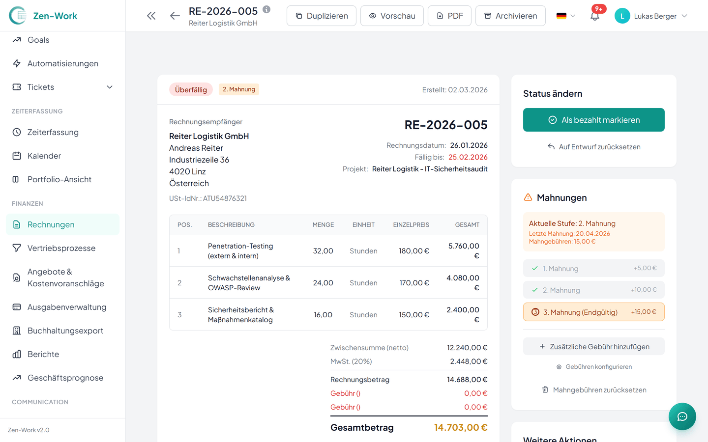Viewport: 708px width, 442px height.
Task: Click Rechnungsbetrag value 14.688,00 €
Action: [467, 380]
